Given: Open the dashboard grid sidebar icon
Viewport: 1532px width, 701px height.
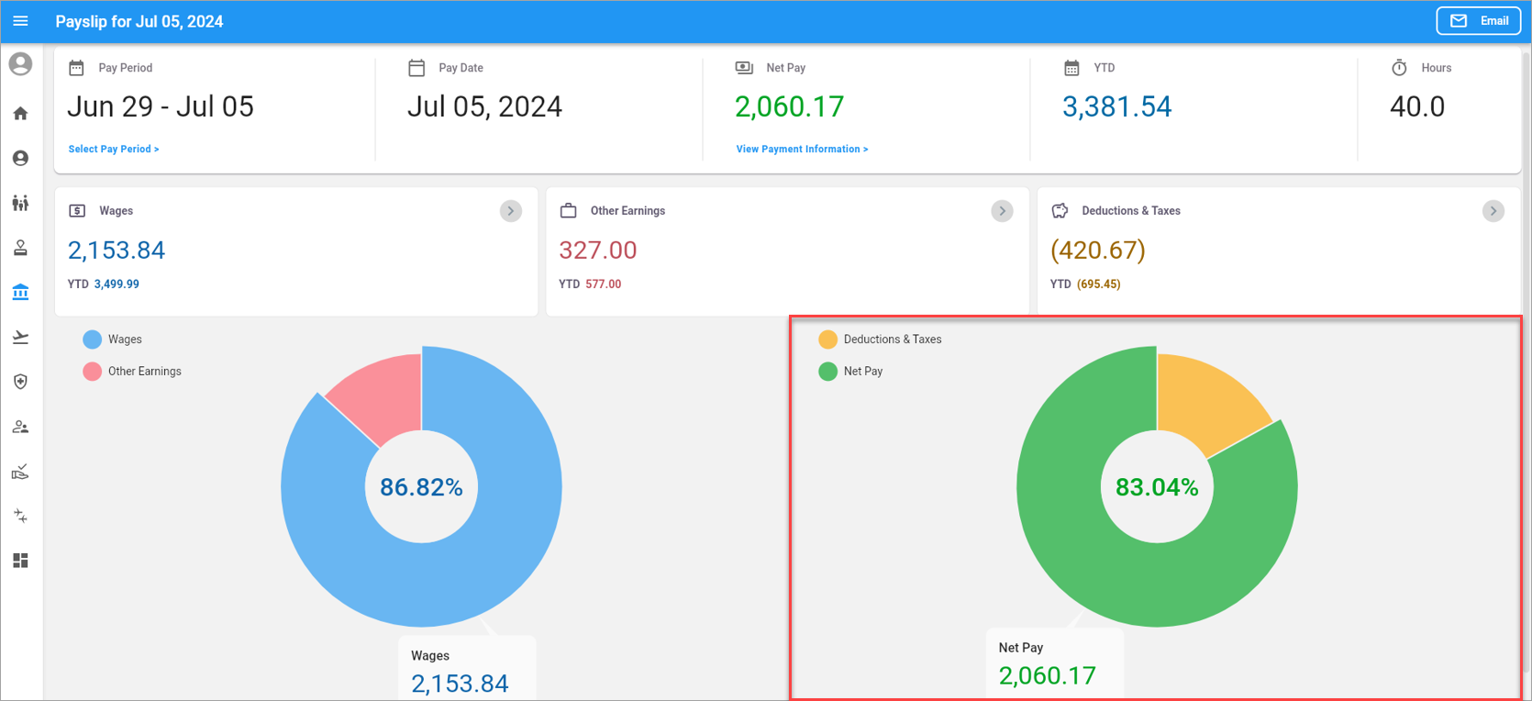Looking at the screenshot, I should point(20,561).
